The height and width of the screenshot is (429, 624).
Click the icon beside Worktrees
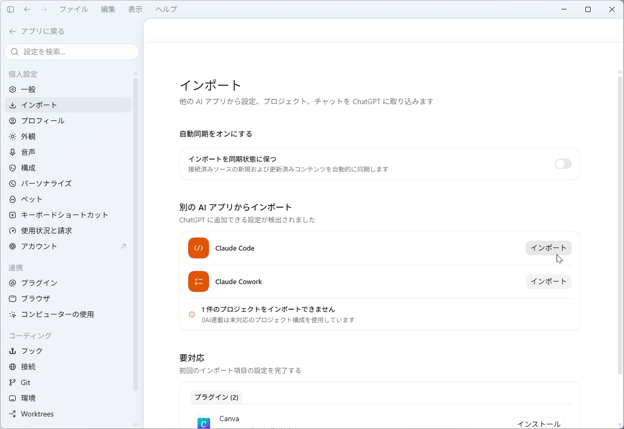click(x=13, y=414)
